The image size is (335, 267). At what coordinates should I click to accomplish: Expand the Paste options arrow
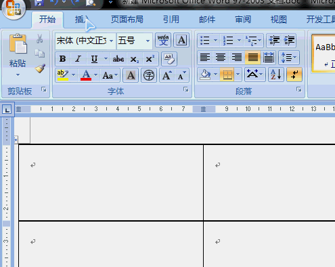(18, 75)
